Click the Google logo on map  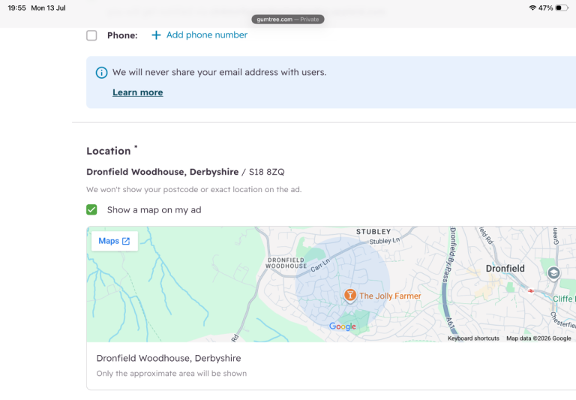click(x=342, y=326)
